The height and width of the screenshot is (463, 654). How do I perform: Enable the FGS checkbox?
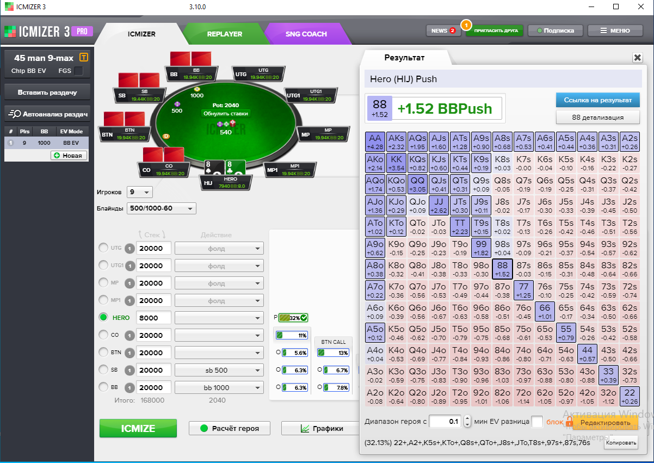[78, 71]
